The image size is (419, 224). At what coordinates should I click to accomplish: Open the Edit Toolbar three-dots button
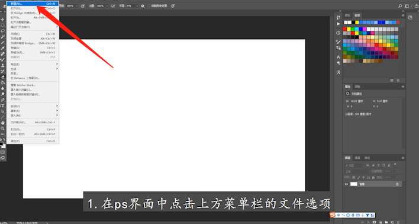[3, 134]
